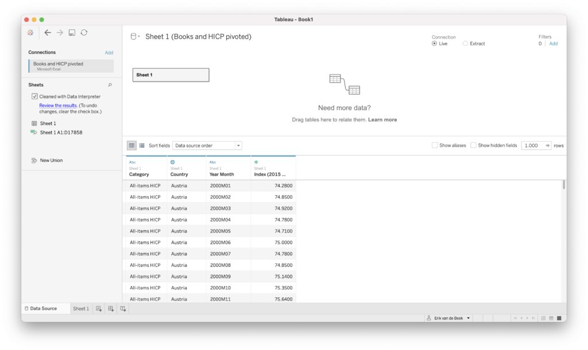Switch to the Sheet 1 tab
This screenshot has height=350, width=588.
click(x=80, y=308)
